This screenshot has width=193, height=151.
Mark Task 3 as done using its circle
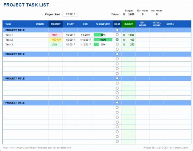pos(117,44)
